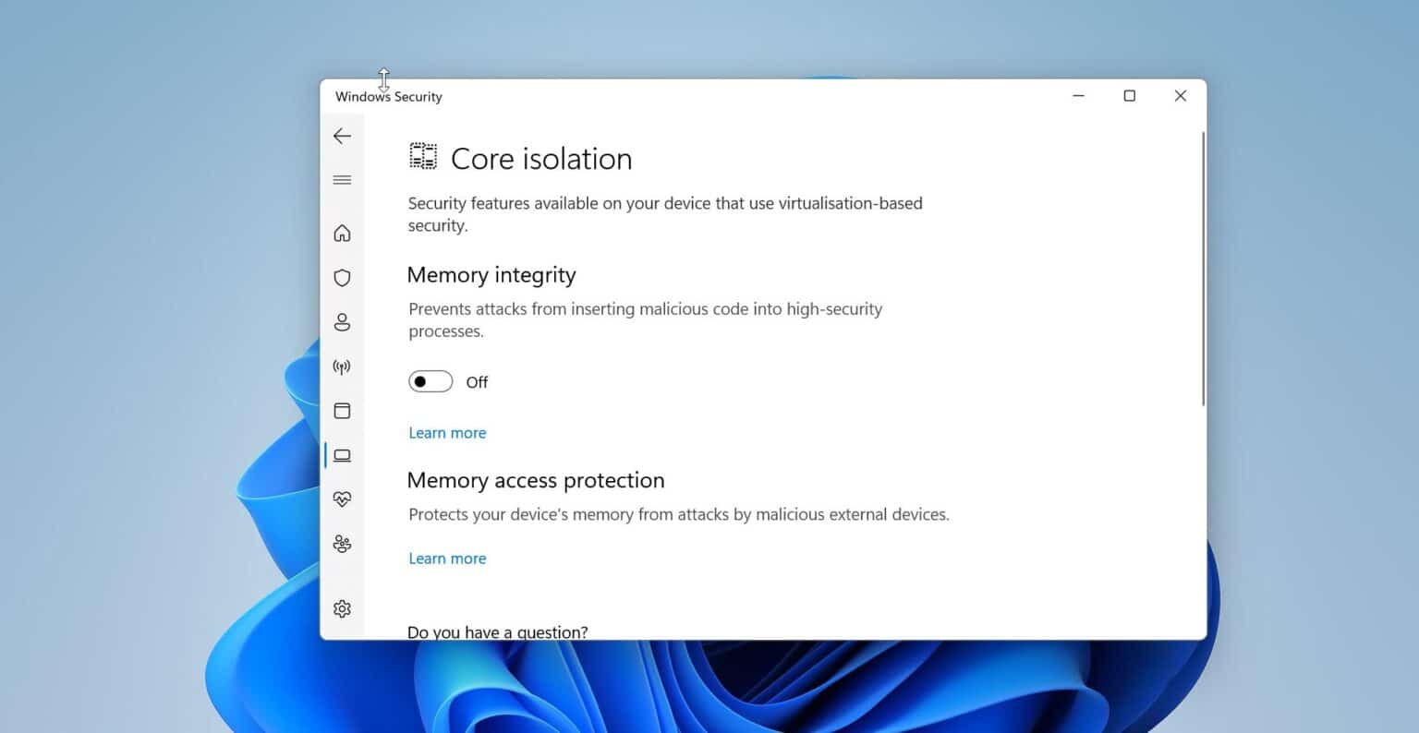This screenshot has height=733, width=1419.
Task: Turn on the Memory integrity toggle
Action: coord(431,381)
